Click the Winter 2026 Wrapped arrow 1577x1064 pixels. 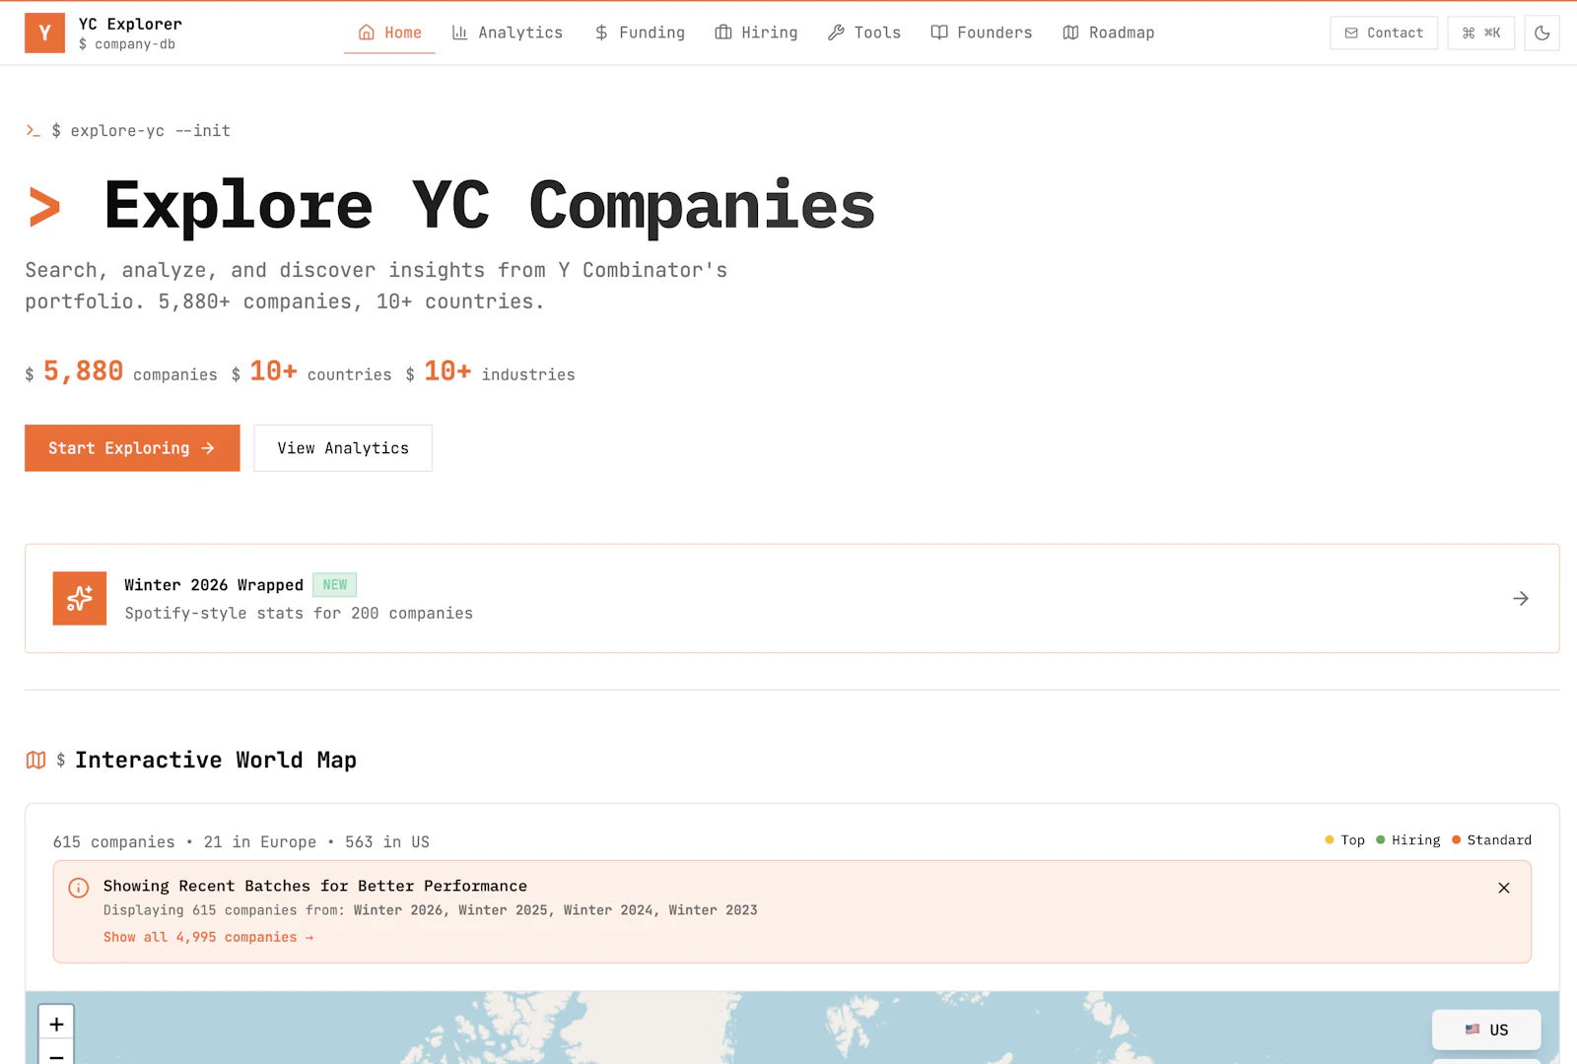[x=1521, y=598]
